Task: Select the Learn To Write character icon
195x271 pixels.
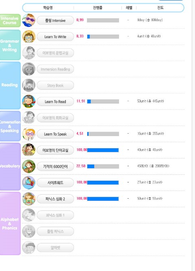Action: tap(29, 37)
